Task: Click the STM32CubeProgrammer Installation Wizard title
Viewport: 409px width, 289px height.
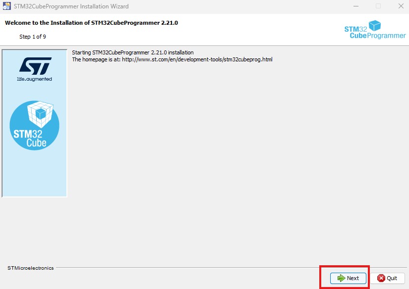Action: [70, 6]
